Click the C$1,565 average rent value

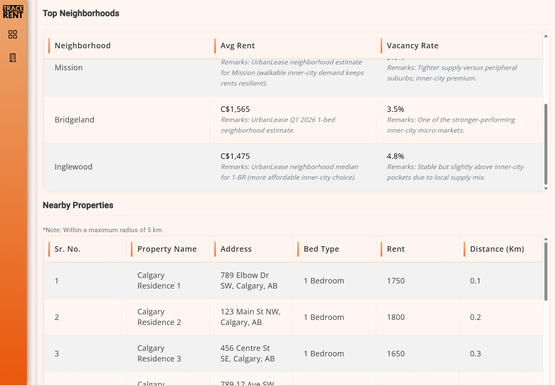235,109
